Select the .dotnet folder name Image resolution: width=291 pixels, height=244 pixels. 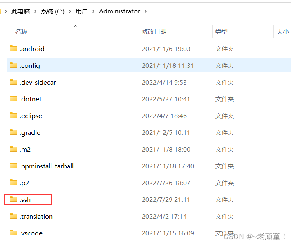point(31,99)
